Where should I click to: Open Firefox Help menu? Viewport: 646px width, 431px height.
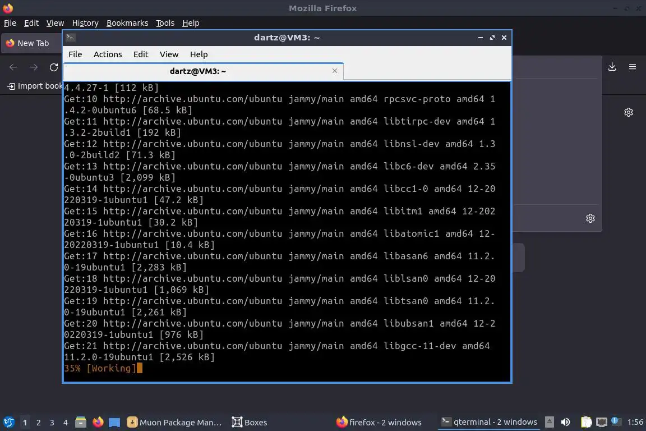click(x=191, y=23)
